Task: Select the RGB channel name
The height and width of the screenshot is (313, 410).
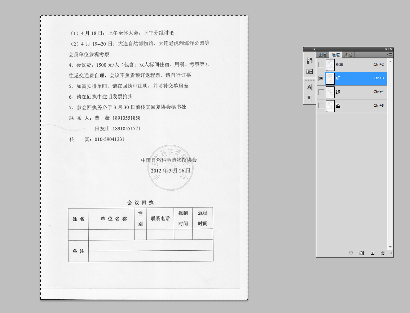Action: pyautogui.click(x=339, y=64)
